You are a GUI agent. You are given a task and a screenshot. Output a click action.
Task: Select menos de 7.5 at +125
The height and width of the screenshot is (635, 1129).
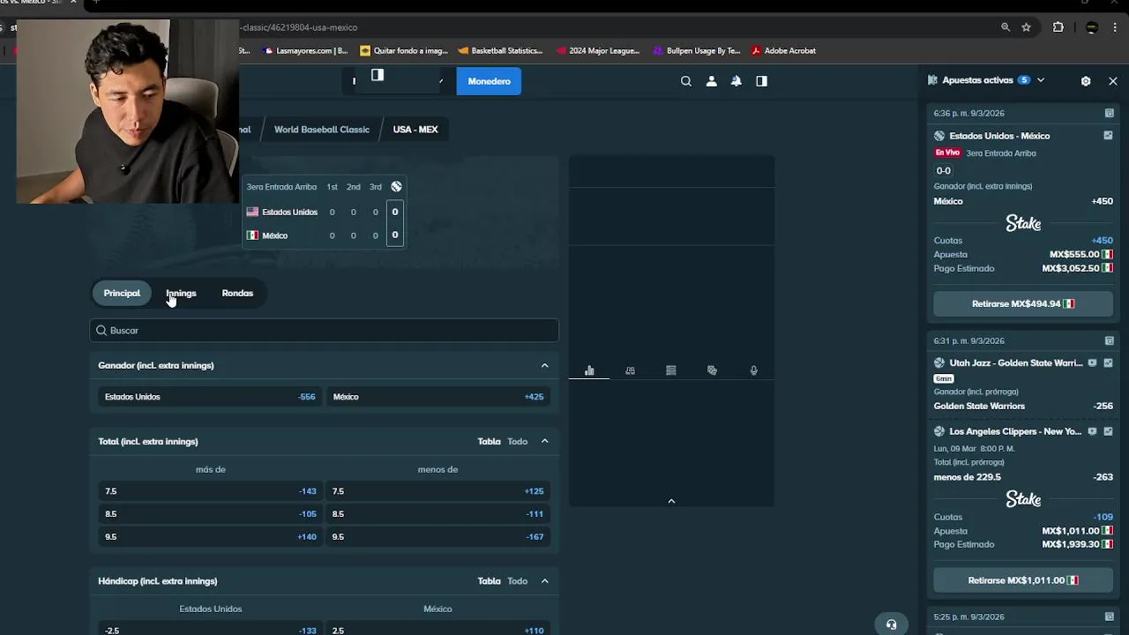437,491
